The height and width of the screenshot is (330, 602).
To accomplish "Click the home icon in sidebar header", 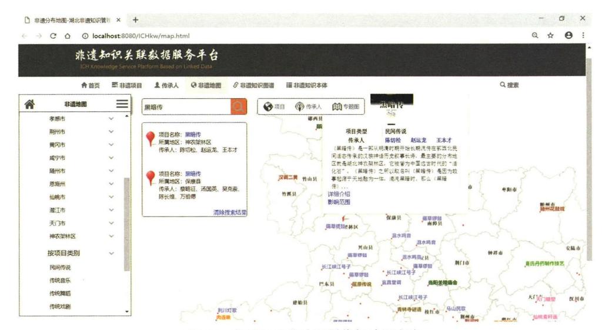I will pos(29,104).
